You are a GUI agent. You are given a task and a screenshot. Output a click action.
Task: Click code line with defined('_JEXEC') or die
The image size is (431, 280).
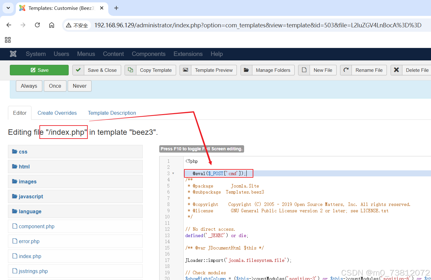point(217,236)
